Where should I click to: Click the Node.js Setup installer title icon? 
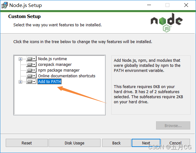(x=4, y=5)
